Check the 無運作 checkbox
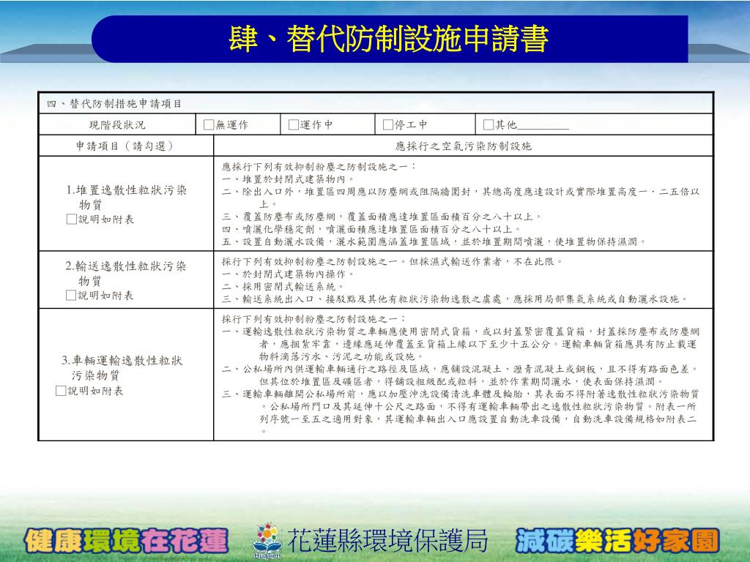The width and height of the screenshot is (750, 562). click(x=209, y=124)
